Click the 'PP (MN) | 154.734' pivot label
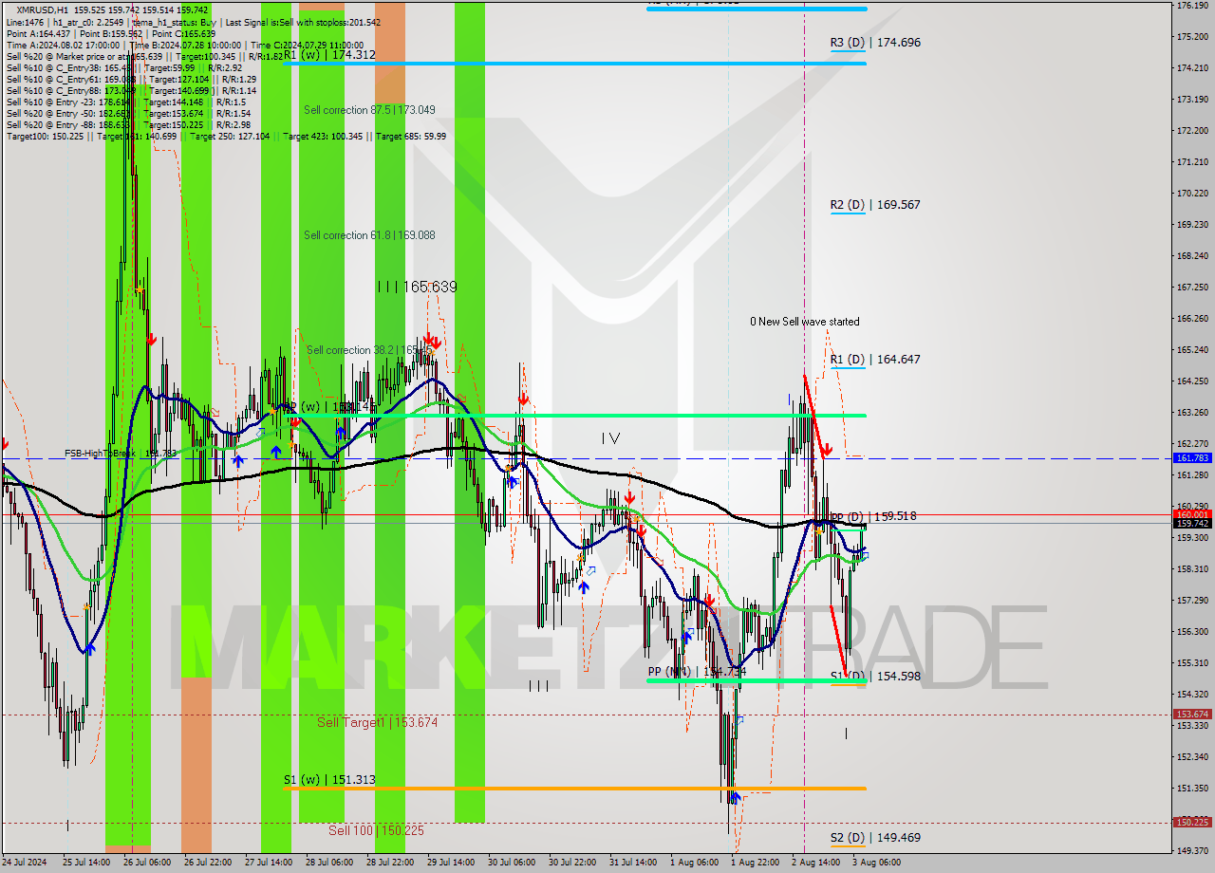This screenshot has width=1215, height=873. 697,671
